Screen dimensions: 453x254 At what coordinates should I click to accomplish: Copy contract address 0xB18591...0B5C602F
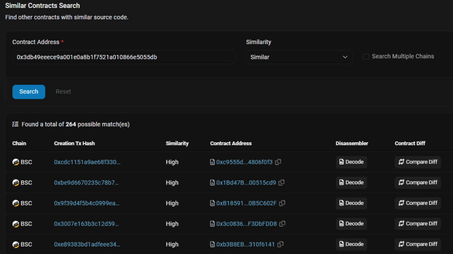[x=282, y=203]
